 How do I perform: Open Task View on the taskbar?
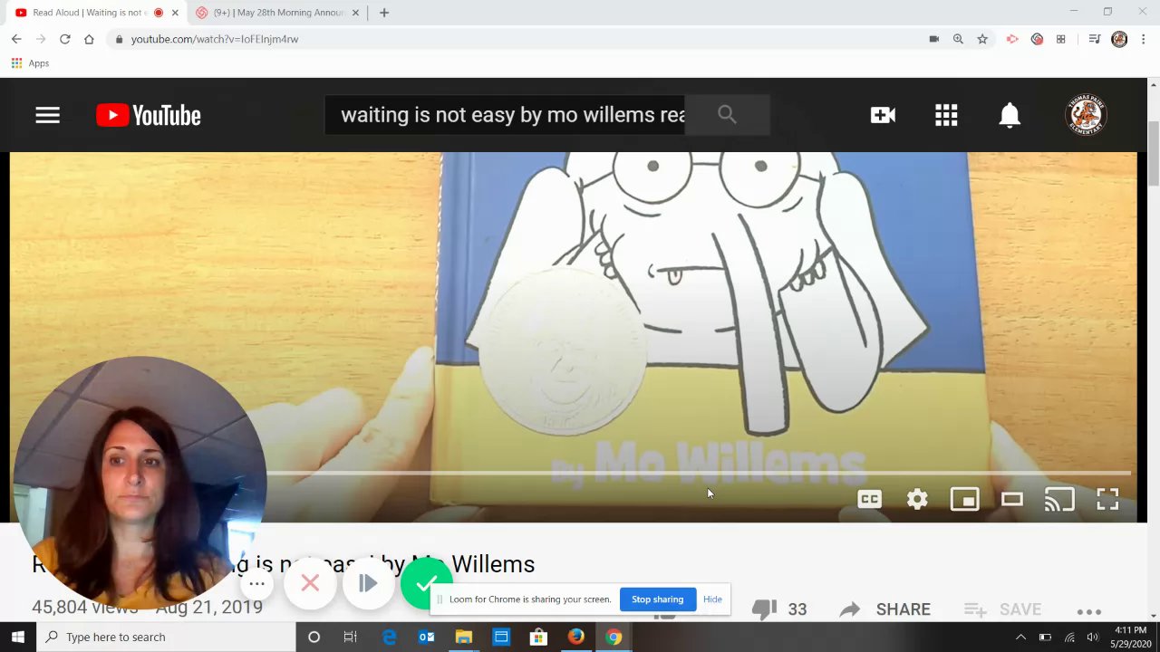coord(351,637)
